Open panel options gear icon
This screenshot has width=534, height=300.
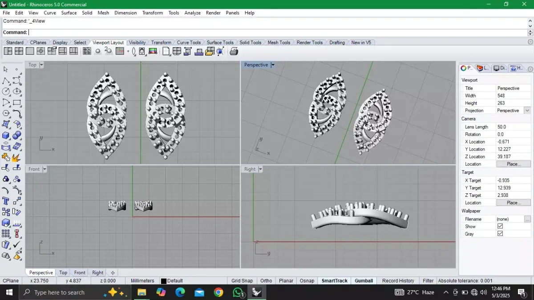pos(530,69)
